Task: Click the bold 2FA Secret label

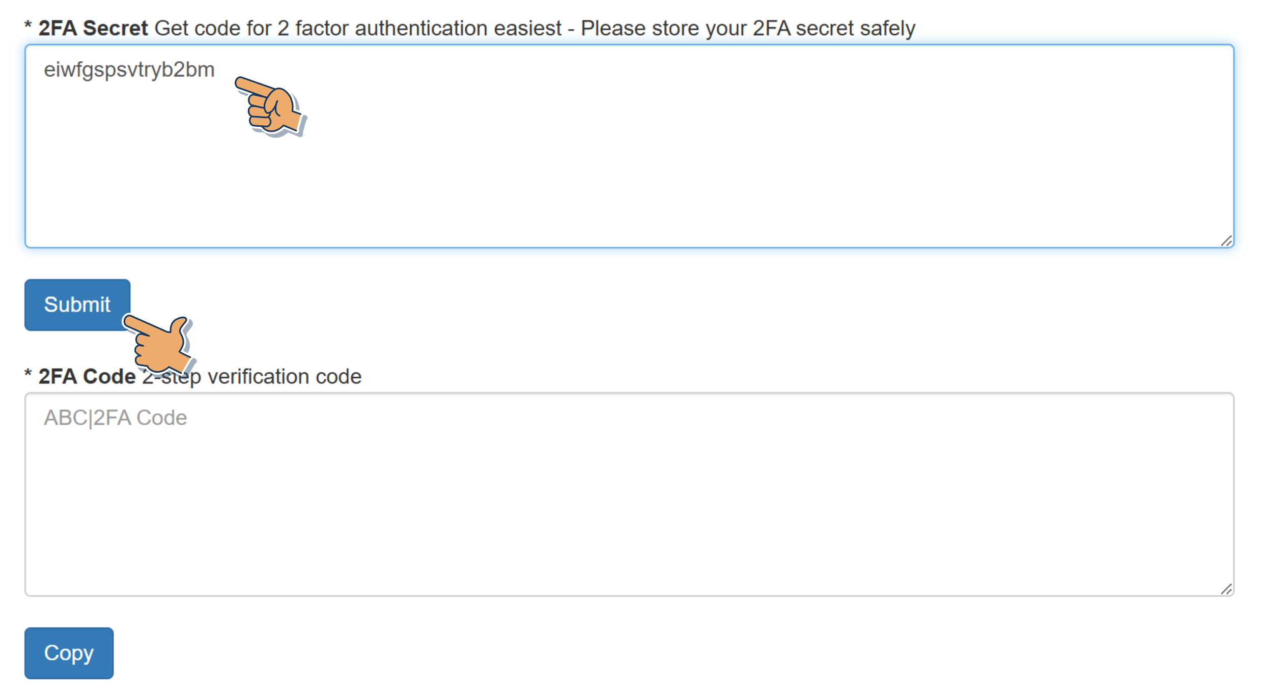Action: pos(93,28)
